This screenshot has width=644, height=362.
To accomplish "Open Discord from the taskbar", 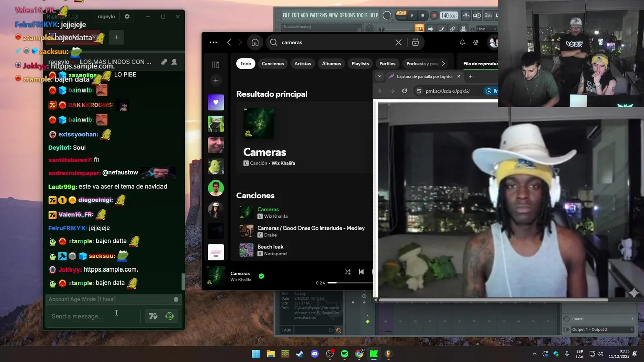I will pos(315,354).
